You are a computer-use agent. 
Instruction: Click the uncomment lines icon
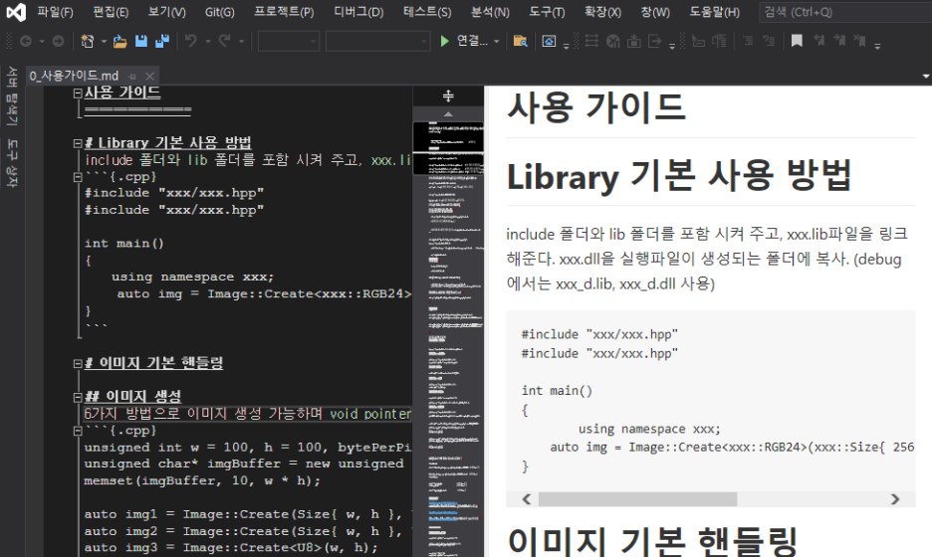769,41
